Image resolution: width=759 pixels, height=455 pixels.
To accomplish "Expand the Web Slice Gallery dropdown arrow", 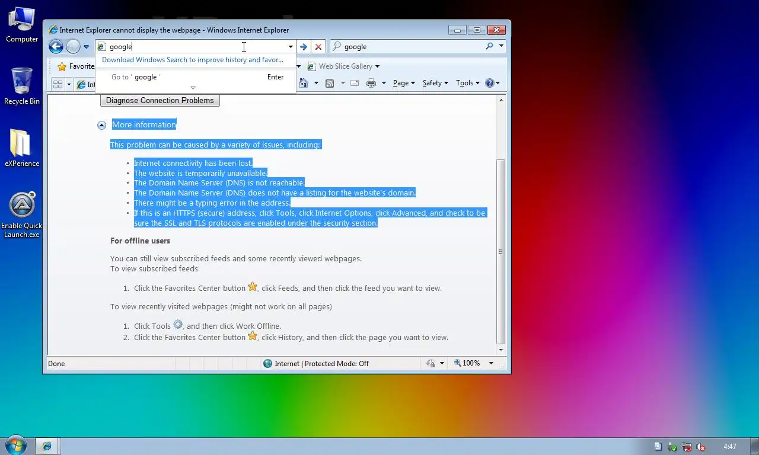I will [x=377, y=66].
